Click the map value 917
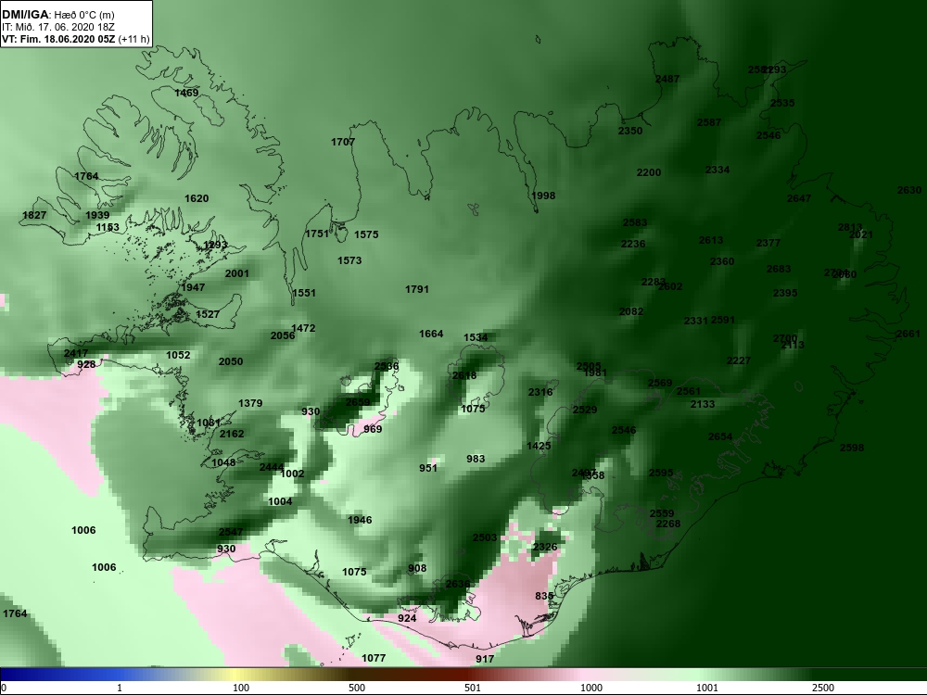 pyautogui.click(x=485, y=659)
